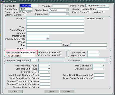Click the HQ Location field

pos(28,56)
